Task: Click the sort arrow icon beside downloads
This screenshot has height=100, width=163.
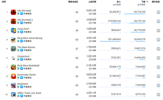Action: [x=147, y=2]
